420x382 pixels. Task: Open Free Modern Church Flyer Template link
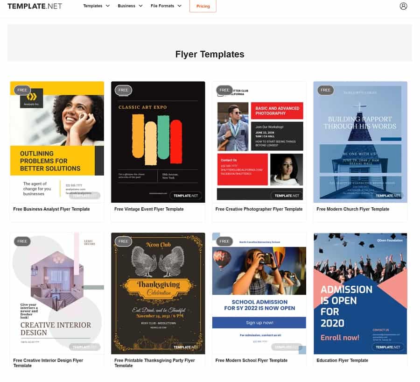pos(353,209)
